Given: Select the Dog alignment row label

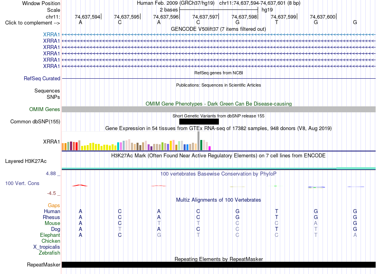Looking at the screenshot, I should pyautogui.click(x=55, y=229).
